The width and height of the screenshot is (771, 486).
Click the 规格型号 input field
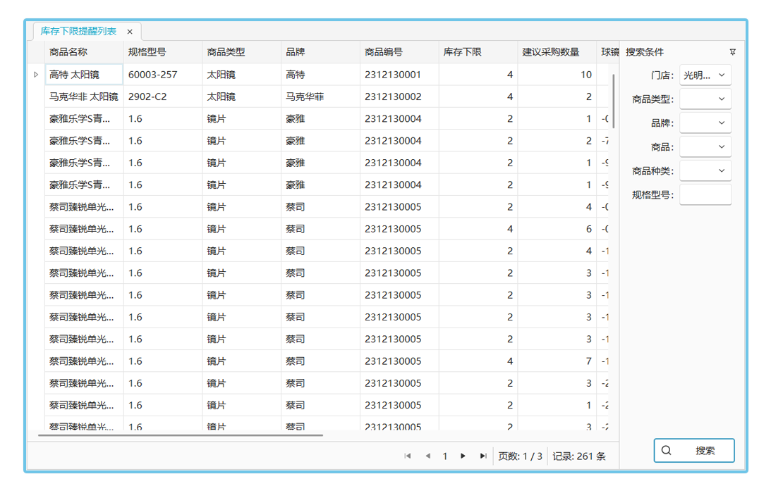click(705, 195)
